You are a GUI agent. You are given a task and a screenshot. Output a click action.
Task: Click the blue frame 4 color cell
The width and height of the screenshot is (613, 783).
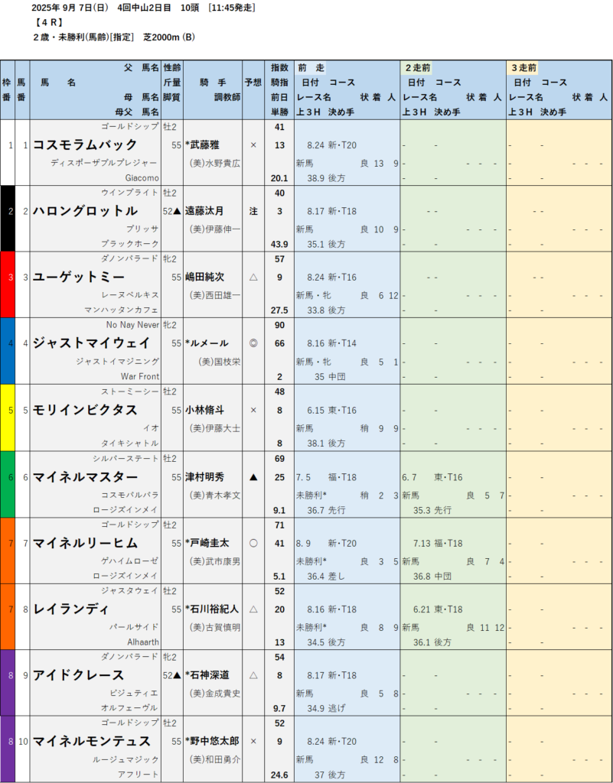(8, 351)
